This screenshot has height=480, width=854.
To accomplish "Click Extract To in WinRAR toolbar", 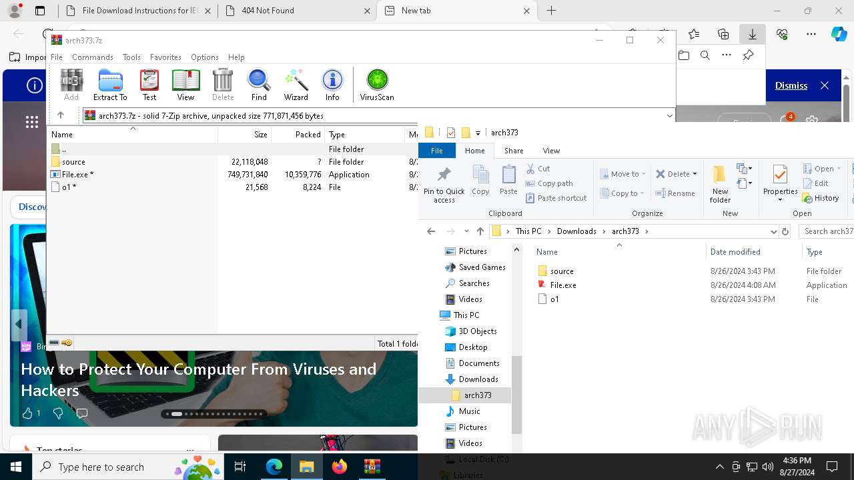I will (110, 85).
